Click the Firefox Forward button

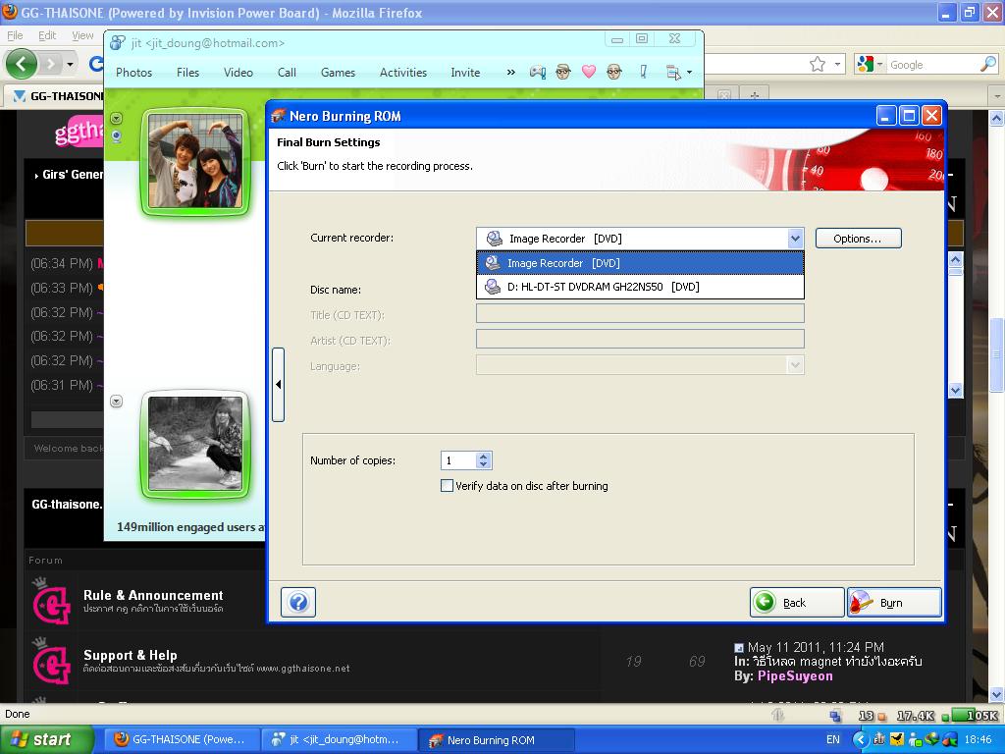click(51, 64)
